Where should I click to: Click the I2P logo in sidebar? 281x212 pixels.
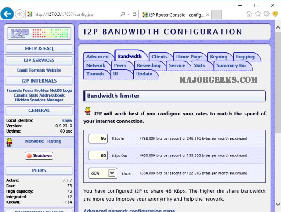[x=39, y=33]
